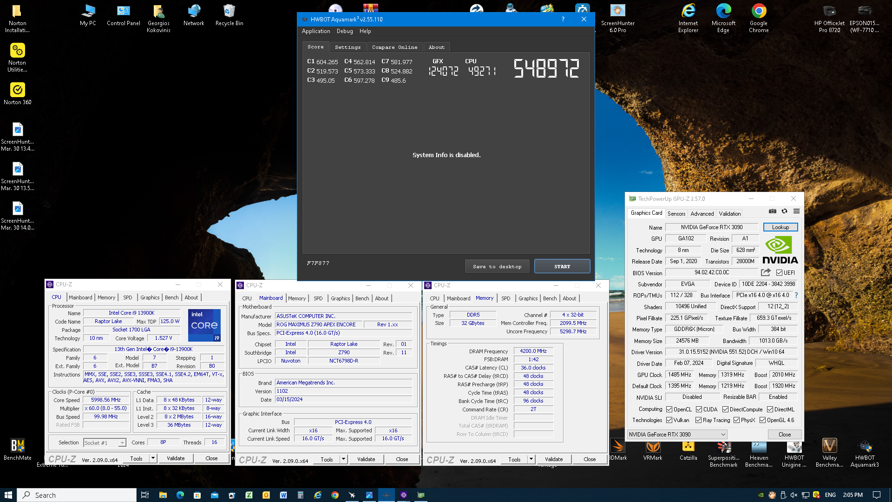Screen dimensions: 892x502
Task: Expand the Tools arrow in Mainboard window
Action: coord(343,459)
